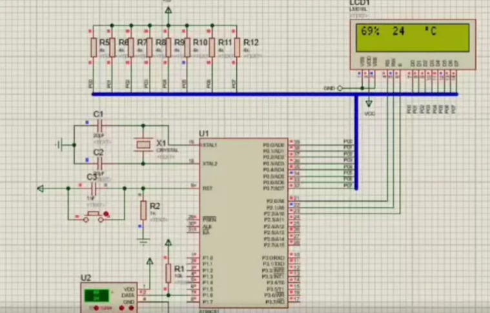490x313 pixels.
Task: Select the R2 resistor symbol
Action: point(143,210)
